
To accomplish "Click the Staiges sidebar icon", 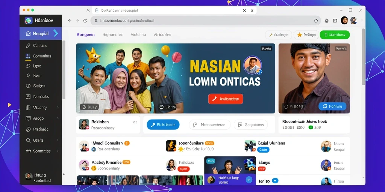I will pos(28,86).
